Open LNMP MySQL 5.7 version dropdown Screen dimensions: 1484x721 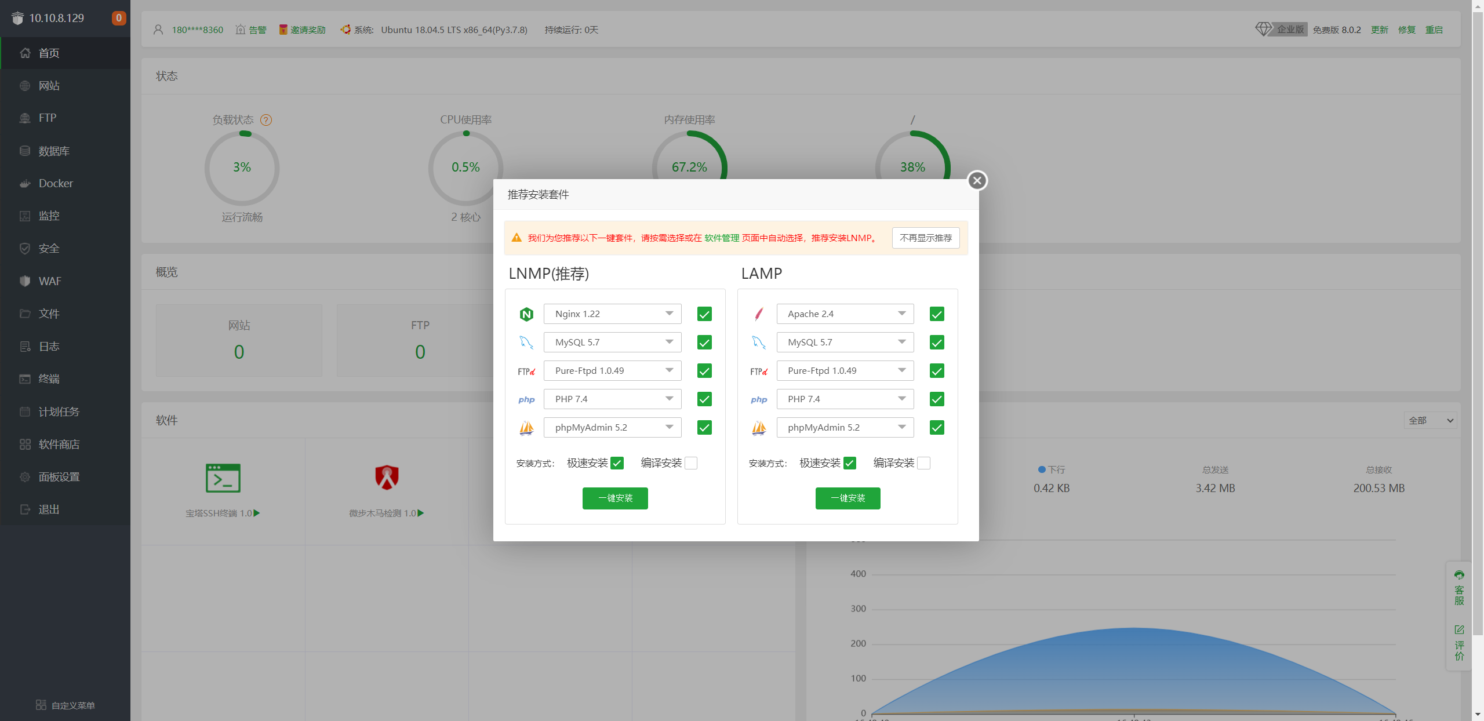pyautogui.click(x=612, y=342)
